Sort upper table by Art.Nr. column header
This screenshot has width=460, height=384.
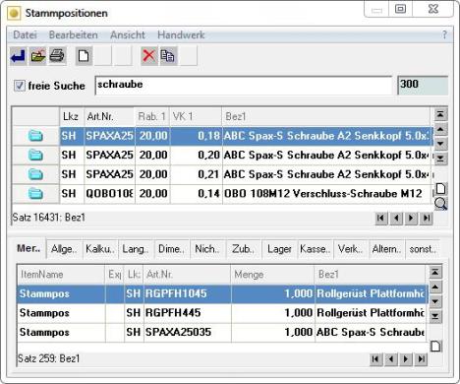coord(109,116)
